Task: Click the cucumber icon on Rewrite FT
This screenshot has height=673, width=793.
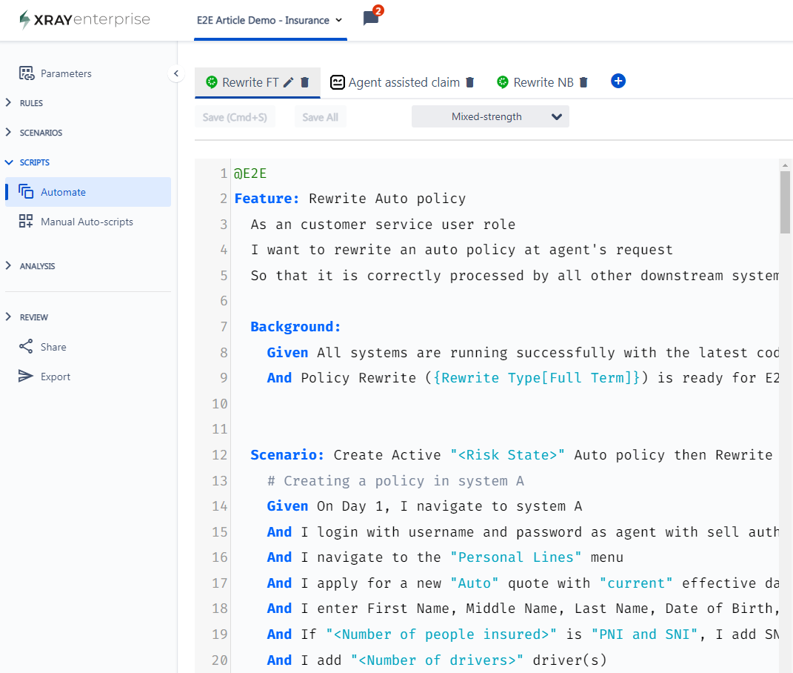Action: [x=212, y=82]
